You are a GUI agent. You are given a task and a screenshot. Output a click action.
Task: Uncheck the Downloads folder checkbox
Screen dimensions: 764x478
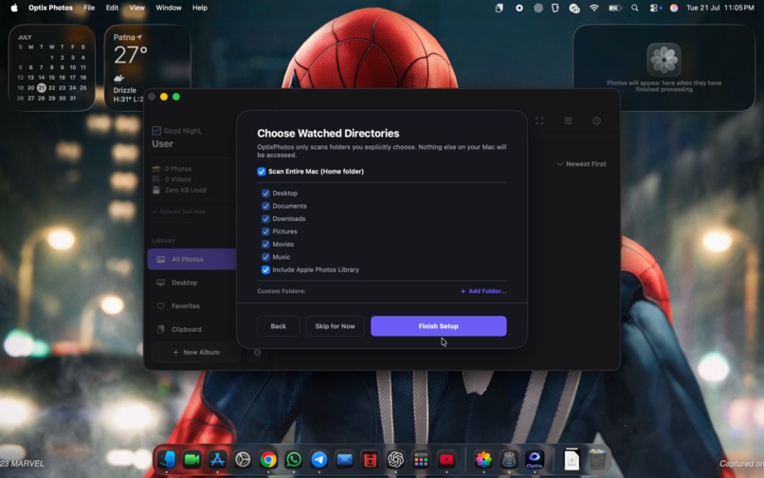click(265, 218)
